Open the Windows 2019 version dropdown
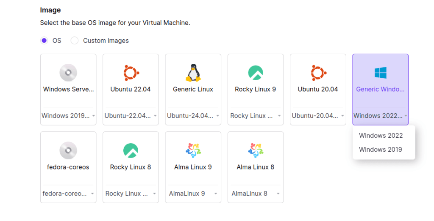This screenshot has height=221, width=434. coord(68,116)
